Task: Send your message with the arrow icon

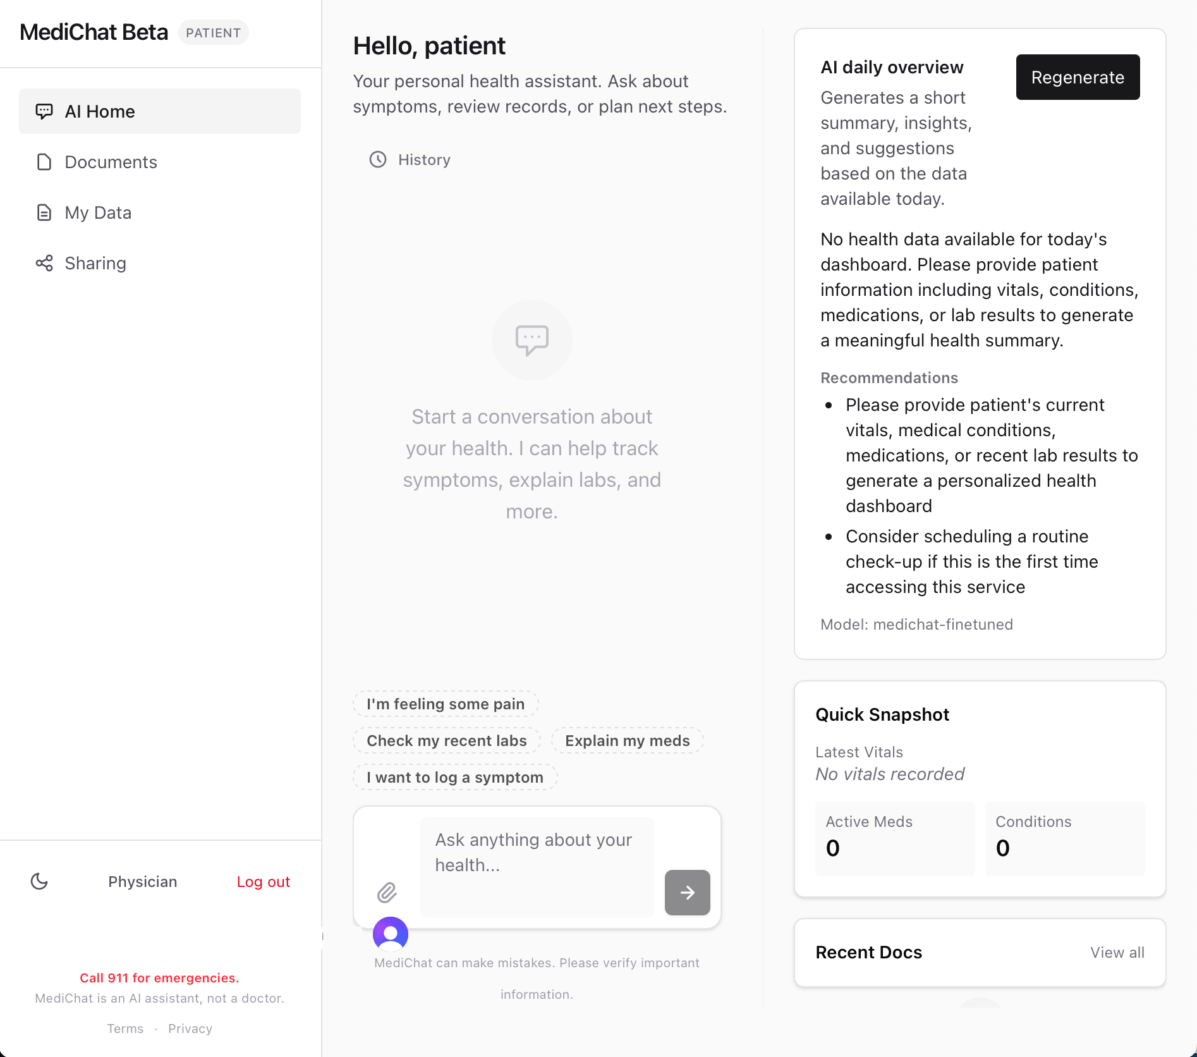Action: (x=687, y=893)
